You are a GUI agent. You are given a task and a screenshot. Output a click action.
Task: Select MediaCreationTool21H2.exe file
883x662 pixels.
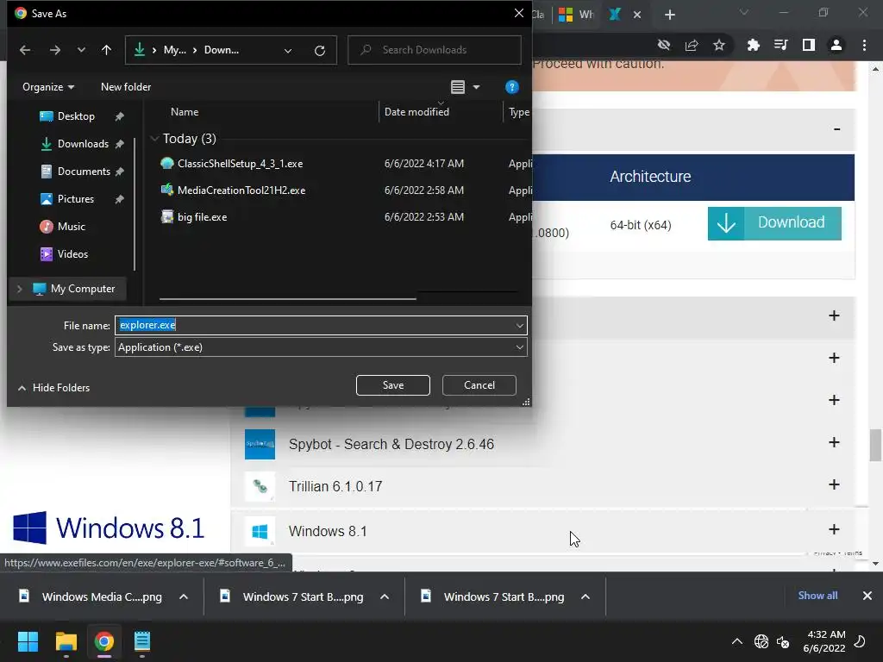pos(241,190)
